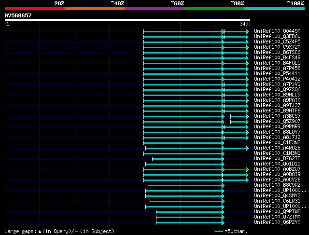Click the UniRef100_Q6P2Y0 label

pos(277,222)
